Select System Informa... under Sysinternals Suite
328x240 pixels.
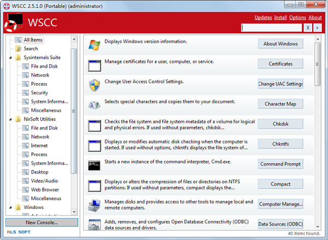(x=49, y=101)
